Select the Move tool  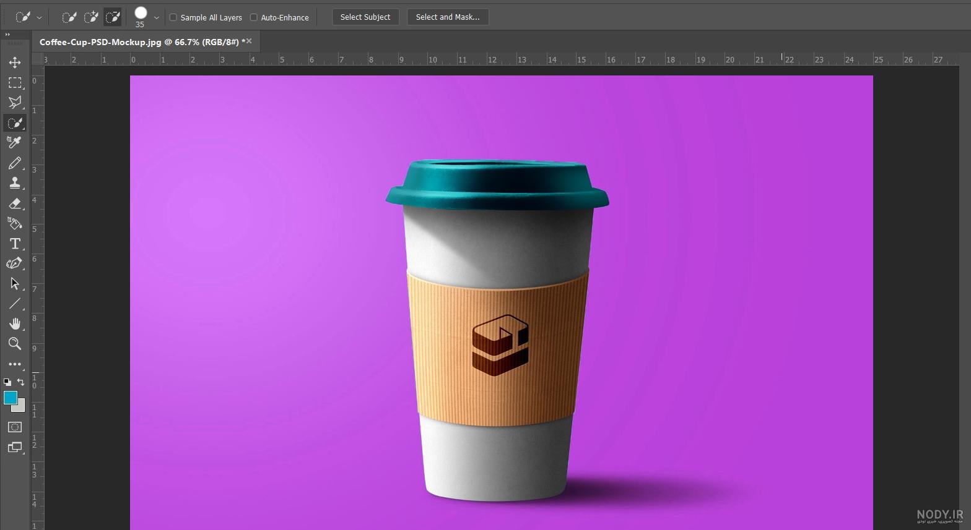pos(15,62)
